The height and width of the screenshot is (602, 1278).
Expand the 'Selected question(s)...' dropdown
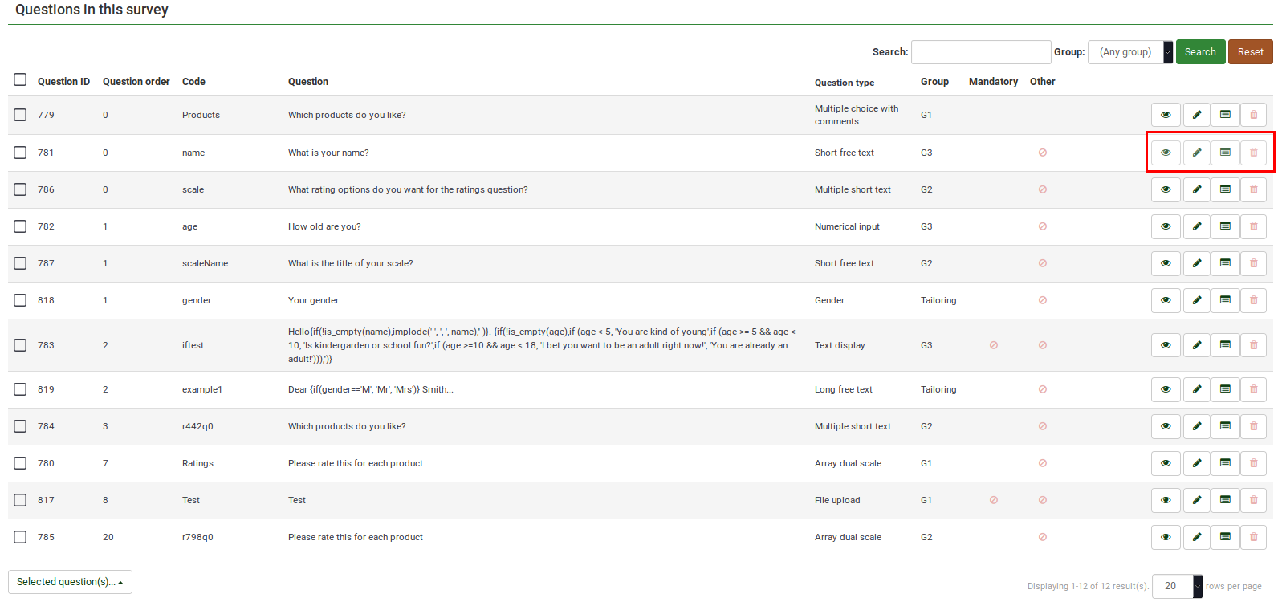70,582
